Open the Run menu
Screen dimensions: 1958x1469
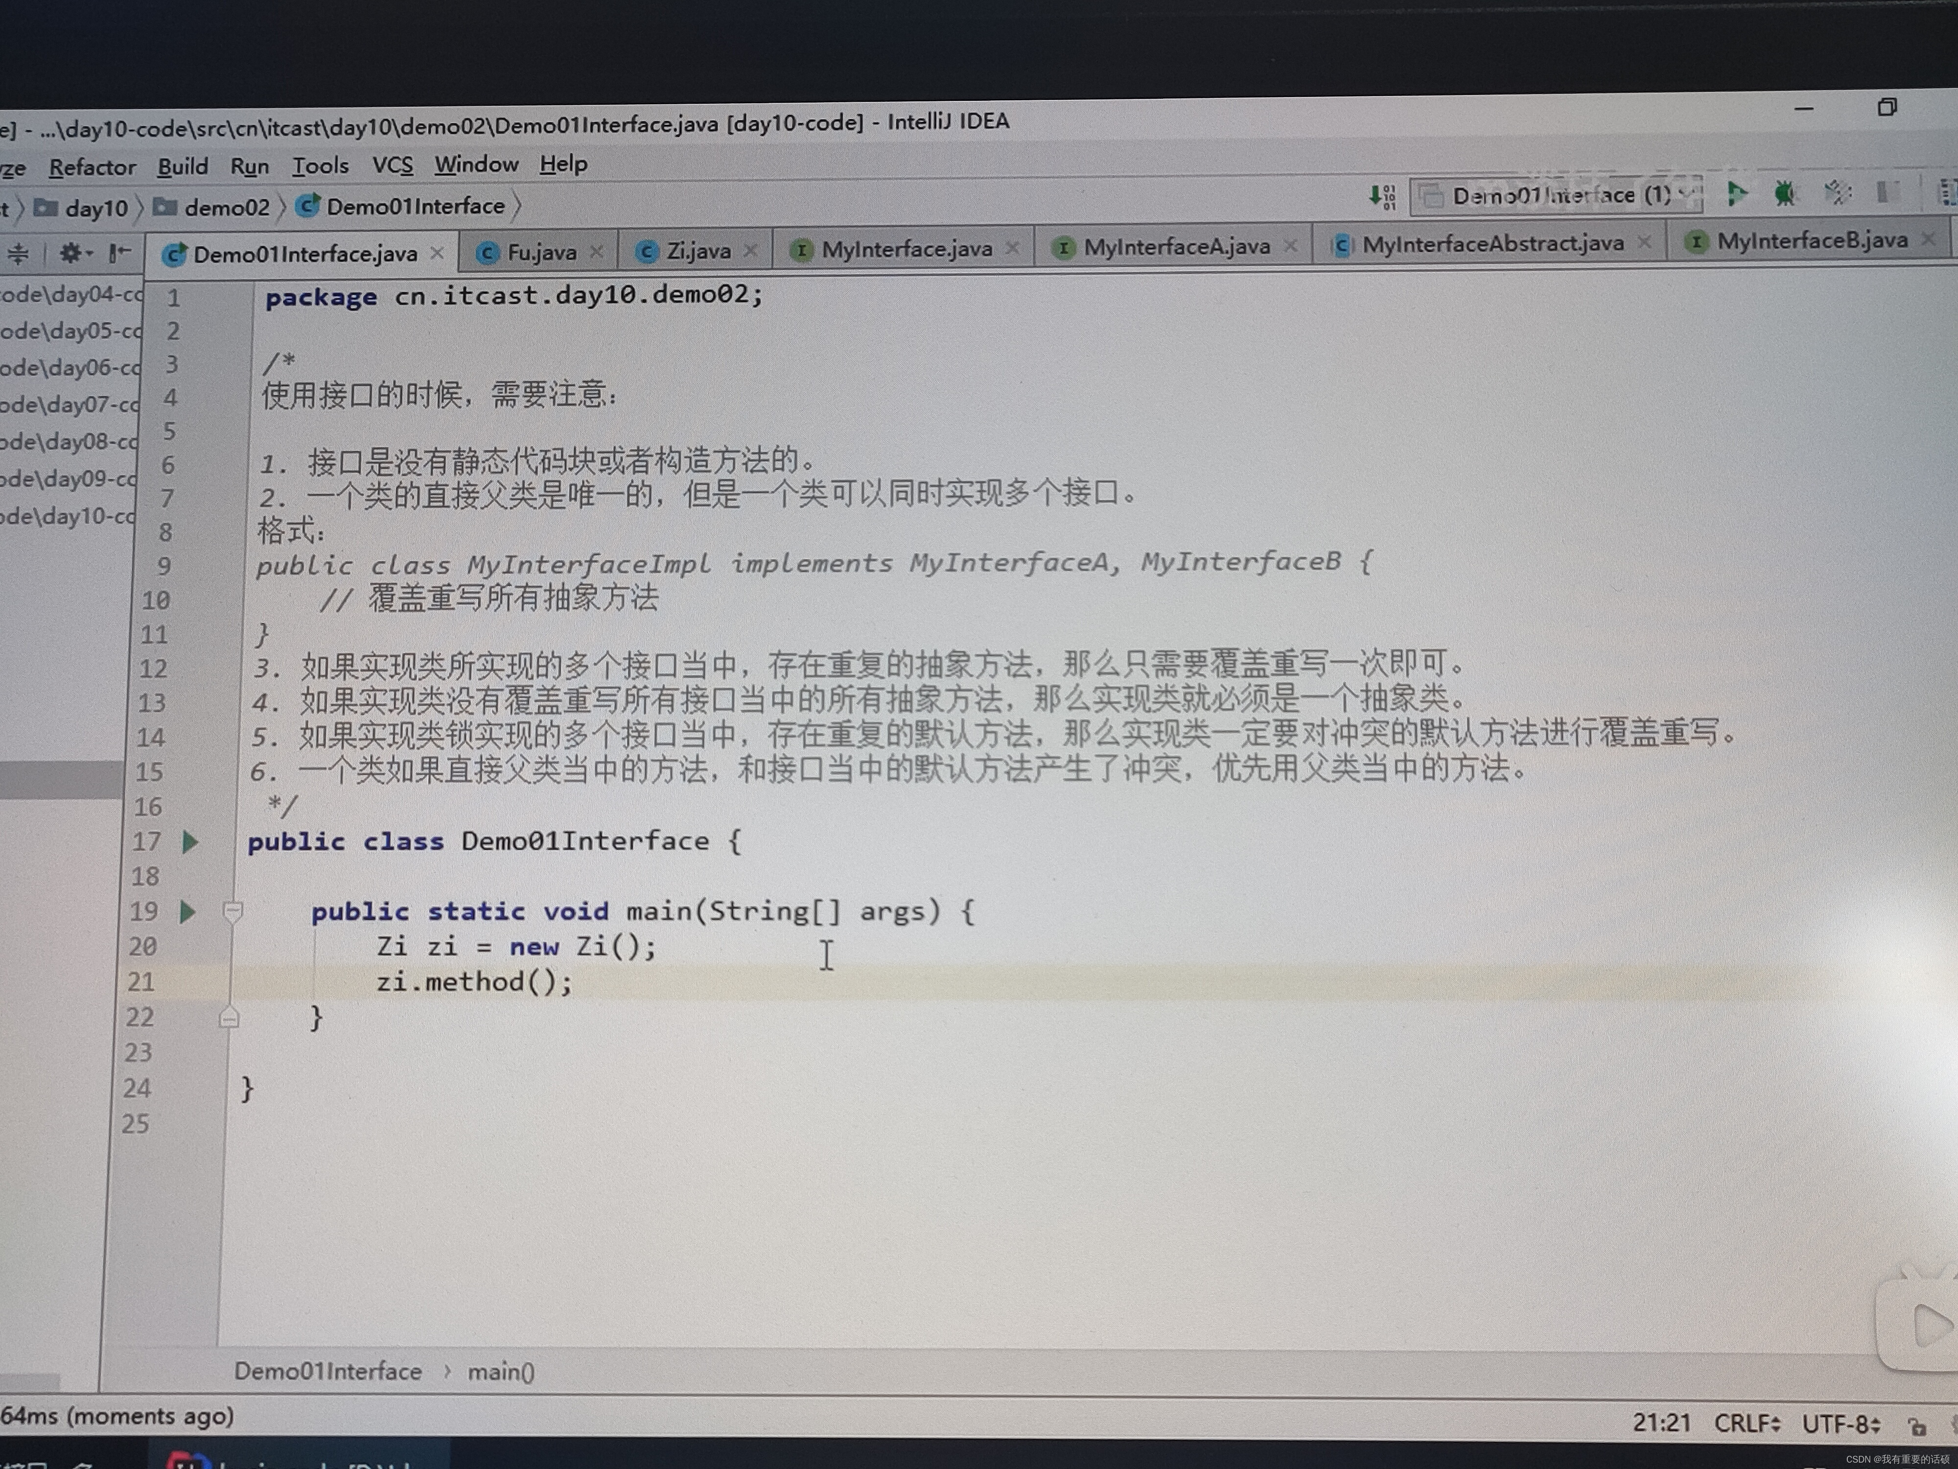[x=250, y=166]
